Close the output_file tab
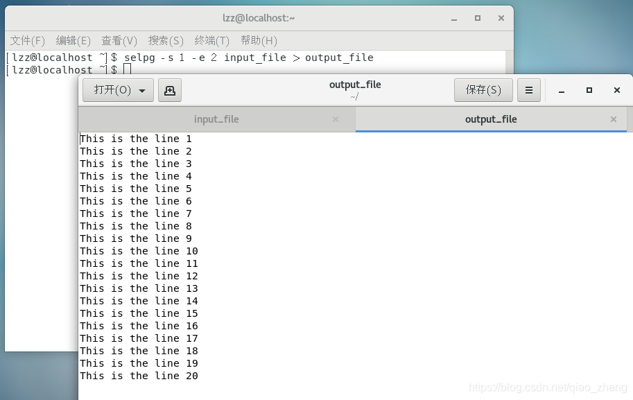Image resolution: width=633 pixels, height=400 pixels. [614, 119]
